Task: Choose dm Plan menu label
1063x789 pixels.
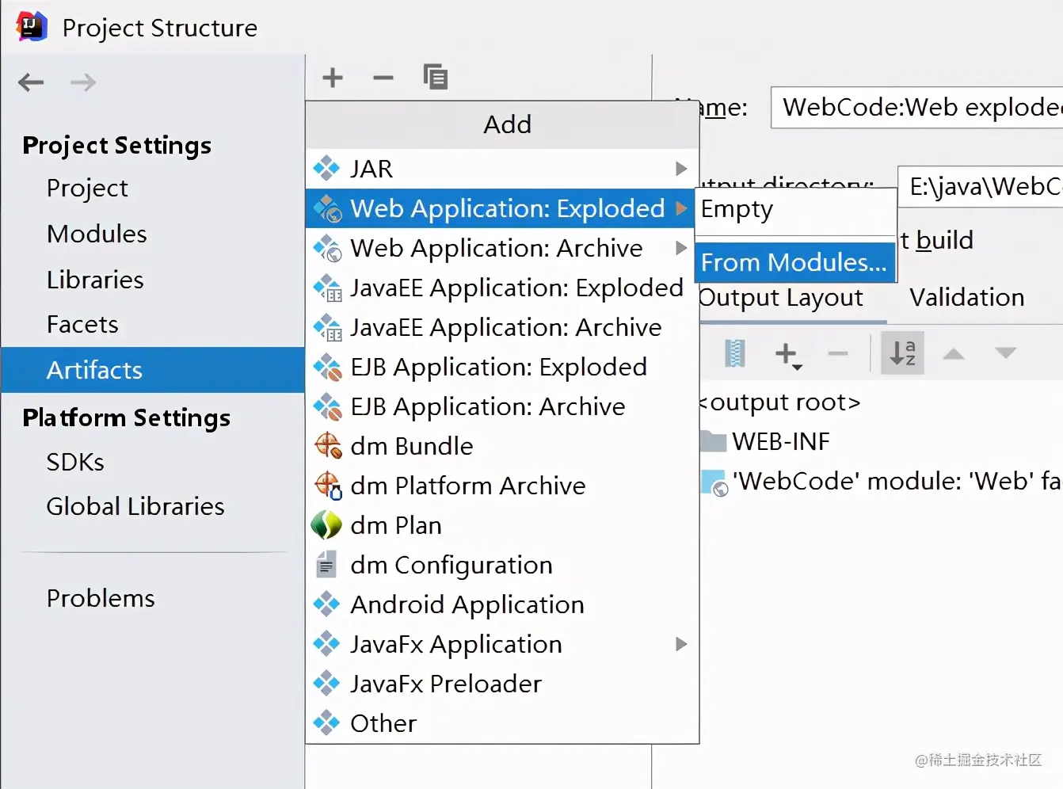Action: coord(396,525)
